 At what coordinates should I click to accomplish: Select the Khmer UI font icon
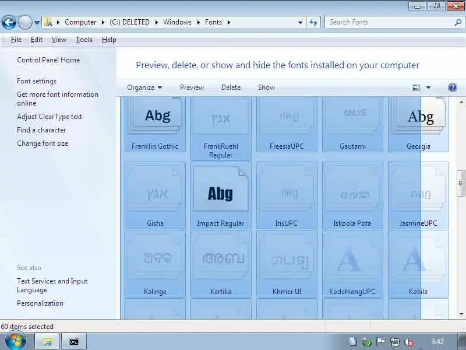pyautogui.click(x=287, y=264)
